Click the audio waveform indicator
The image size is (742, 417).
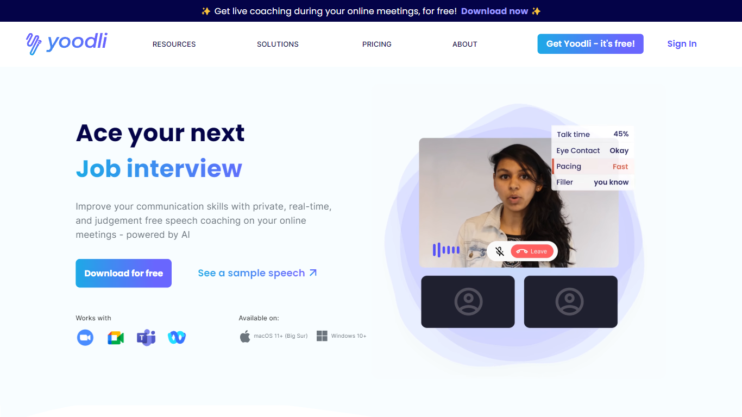point(446,250)
